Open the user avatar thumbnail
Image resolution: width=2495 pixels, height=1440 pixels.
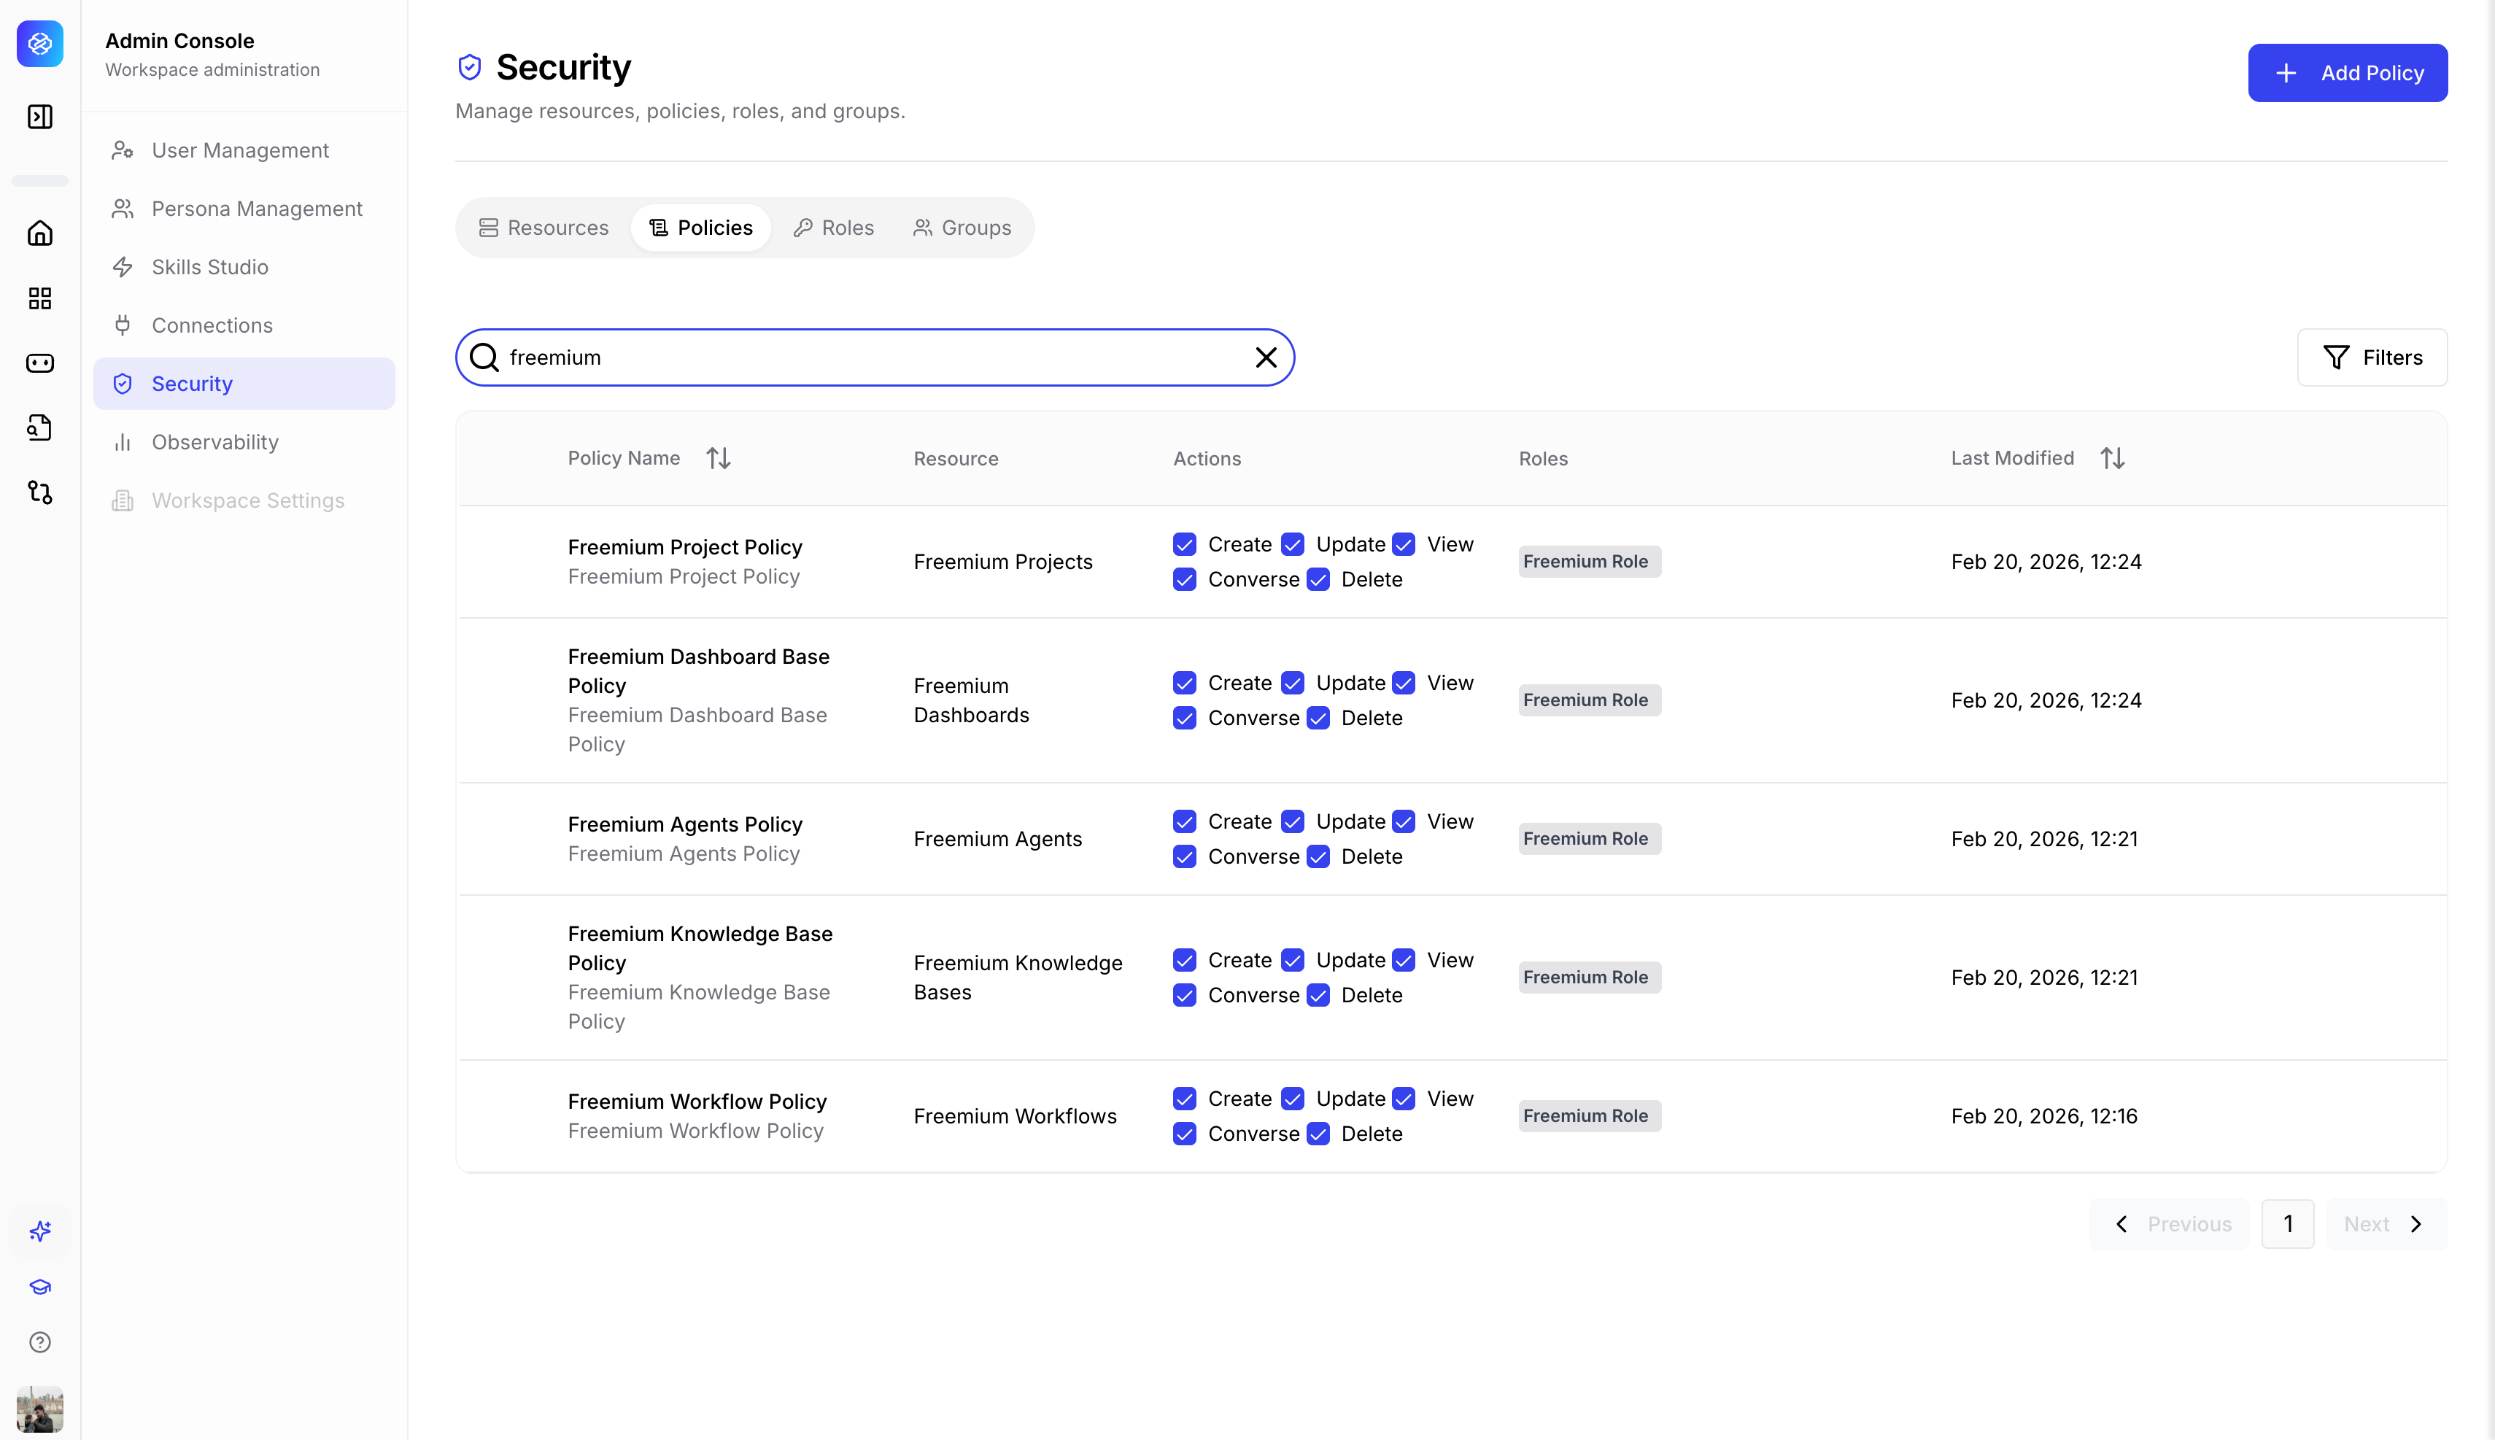pos(41,1409)
